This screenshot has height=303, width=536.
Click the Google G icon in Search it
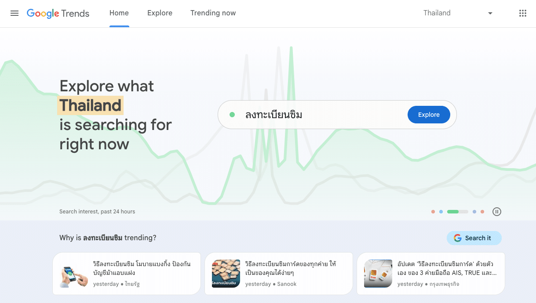tap(457, 238)
